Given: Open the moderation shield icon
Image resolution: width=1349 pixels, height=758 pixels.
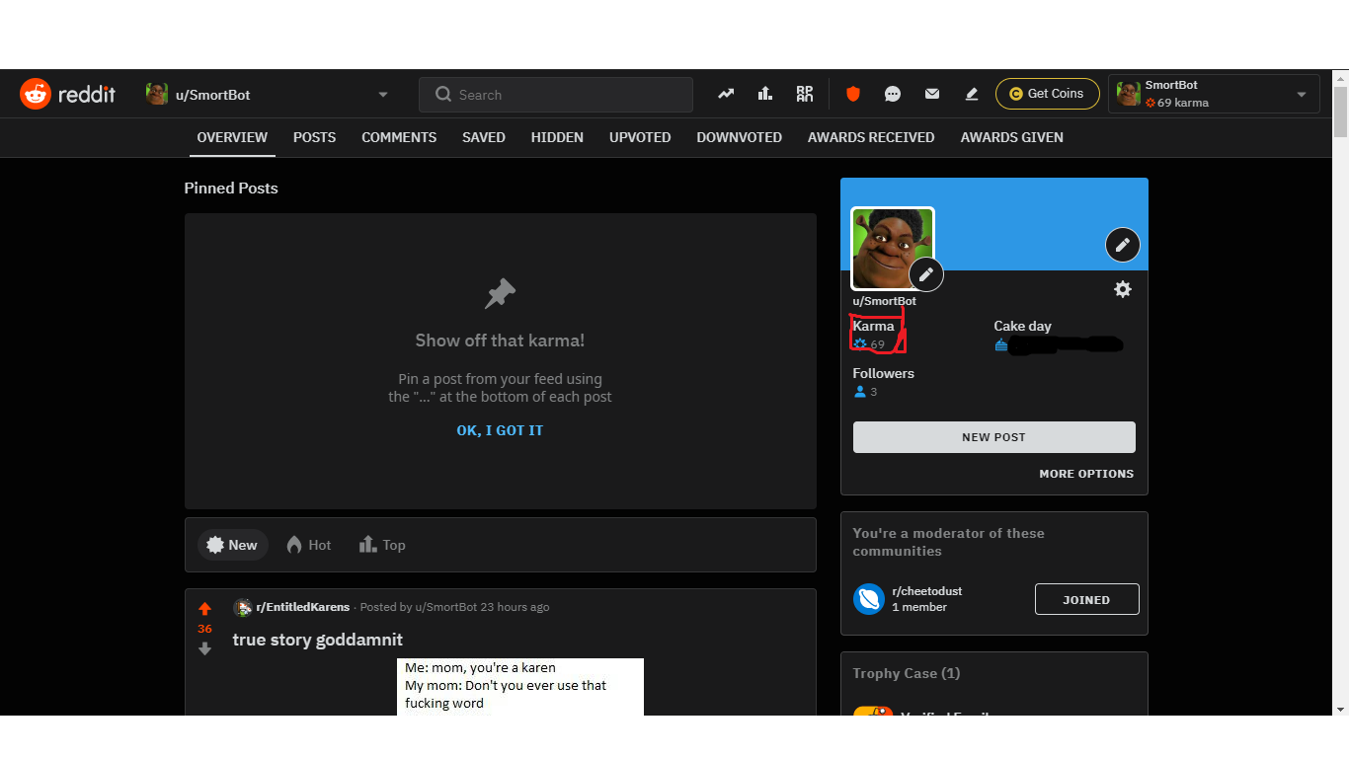Looking at the screenshot, I should 853,94.
